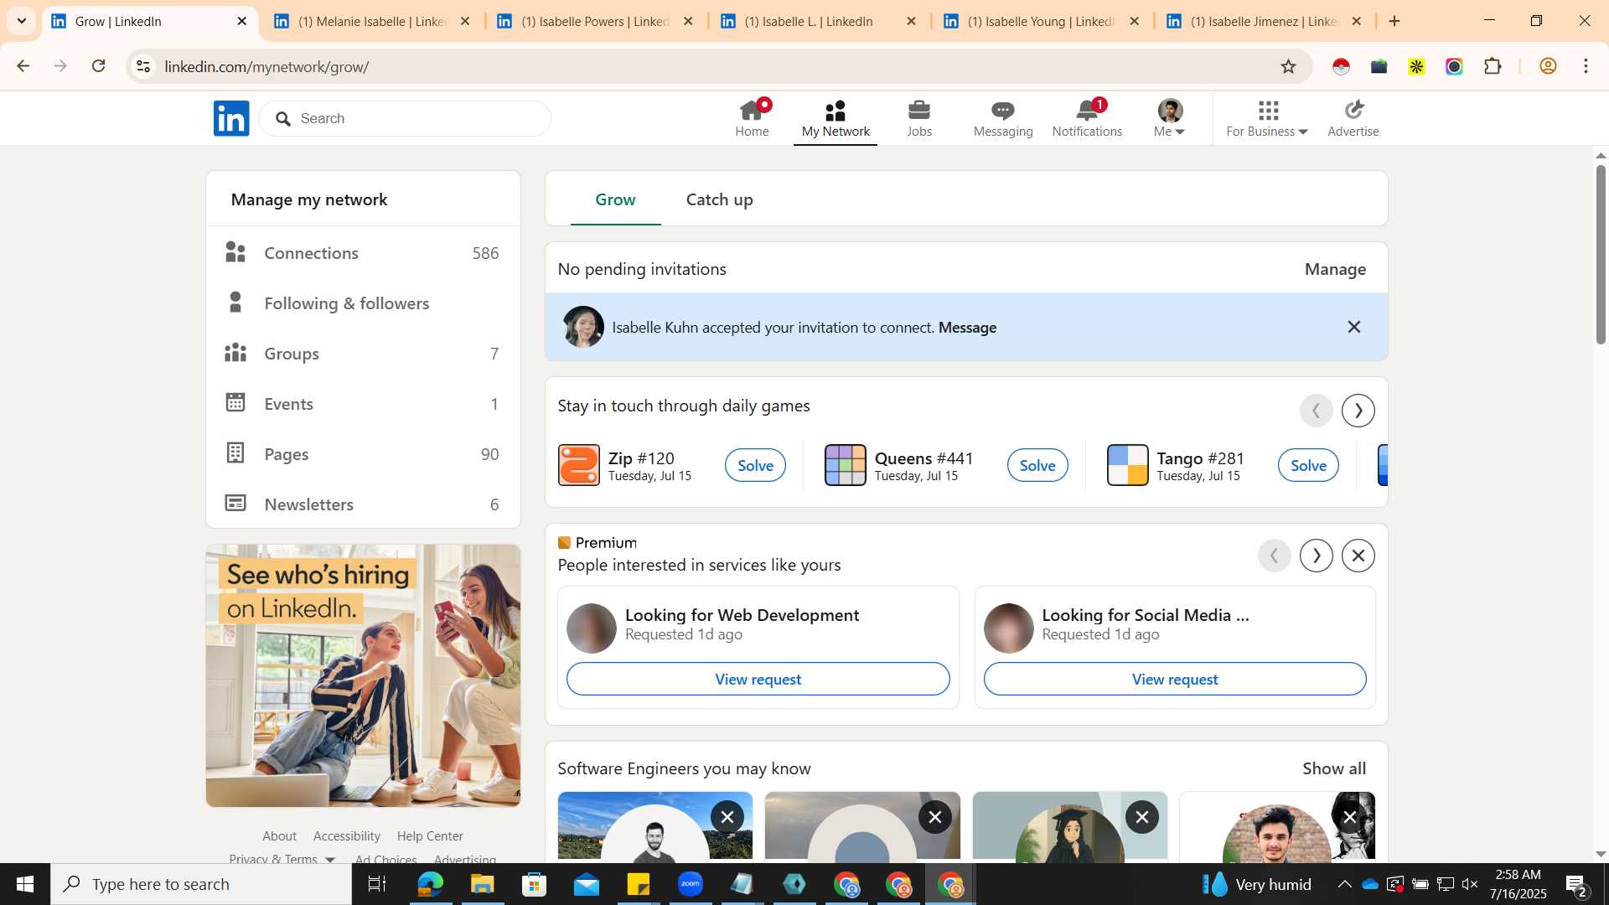
Task: Open the LinkedIn home logo
Action: tap(231, 118)
